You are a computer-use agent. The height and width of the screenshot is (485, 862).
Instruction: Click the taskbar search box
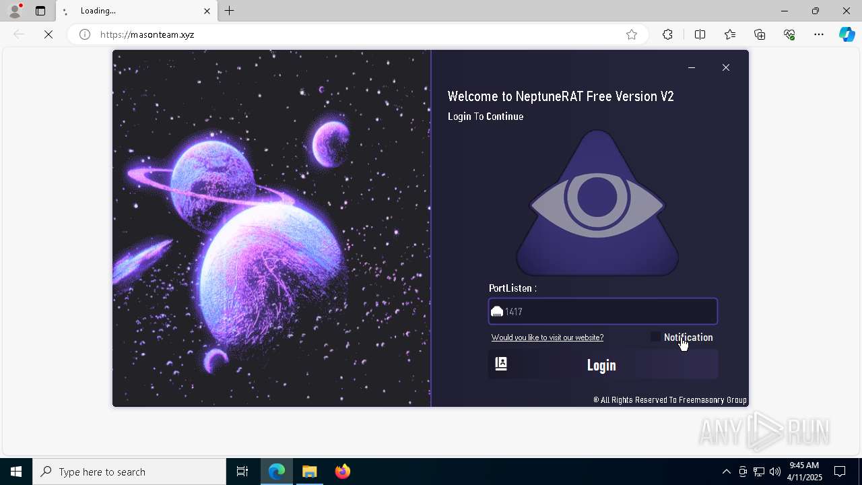[x=129, y=472]
